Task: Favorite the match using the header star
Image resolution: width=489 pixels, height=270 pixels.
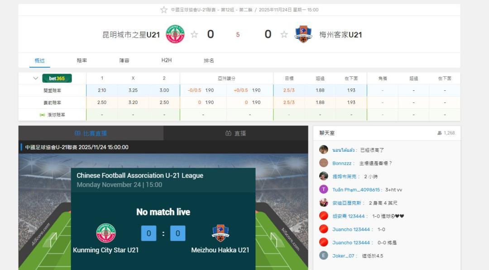Action: [164, 9]
